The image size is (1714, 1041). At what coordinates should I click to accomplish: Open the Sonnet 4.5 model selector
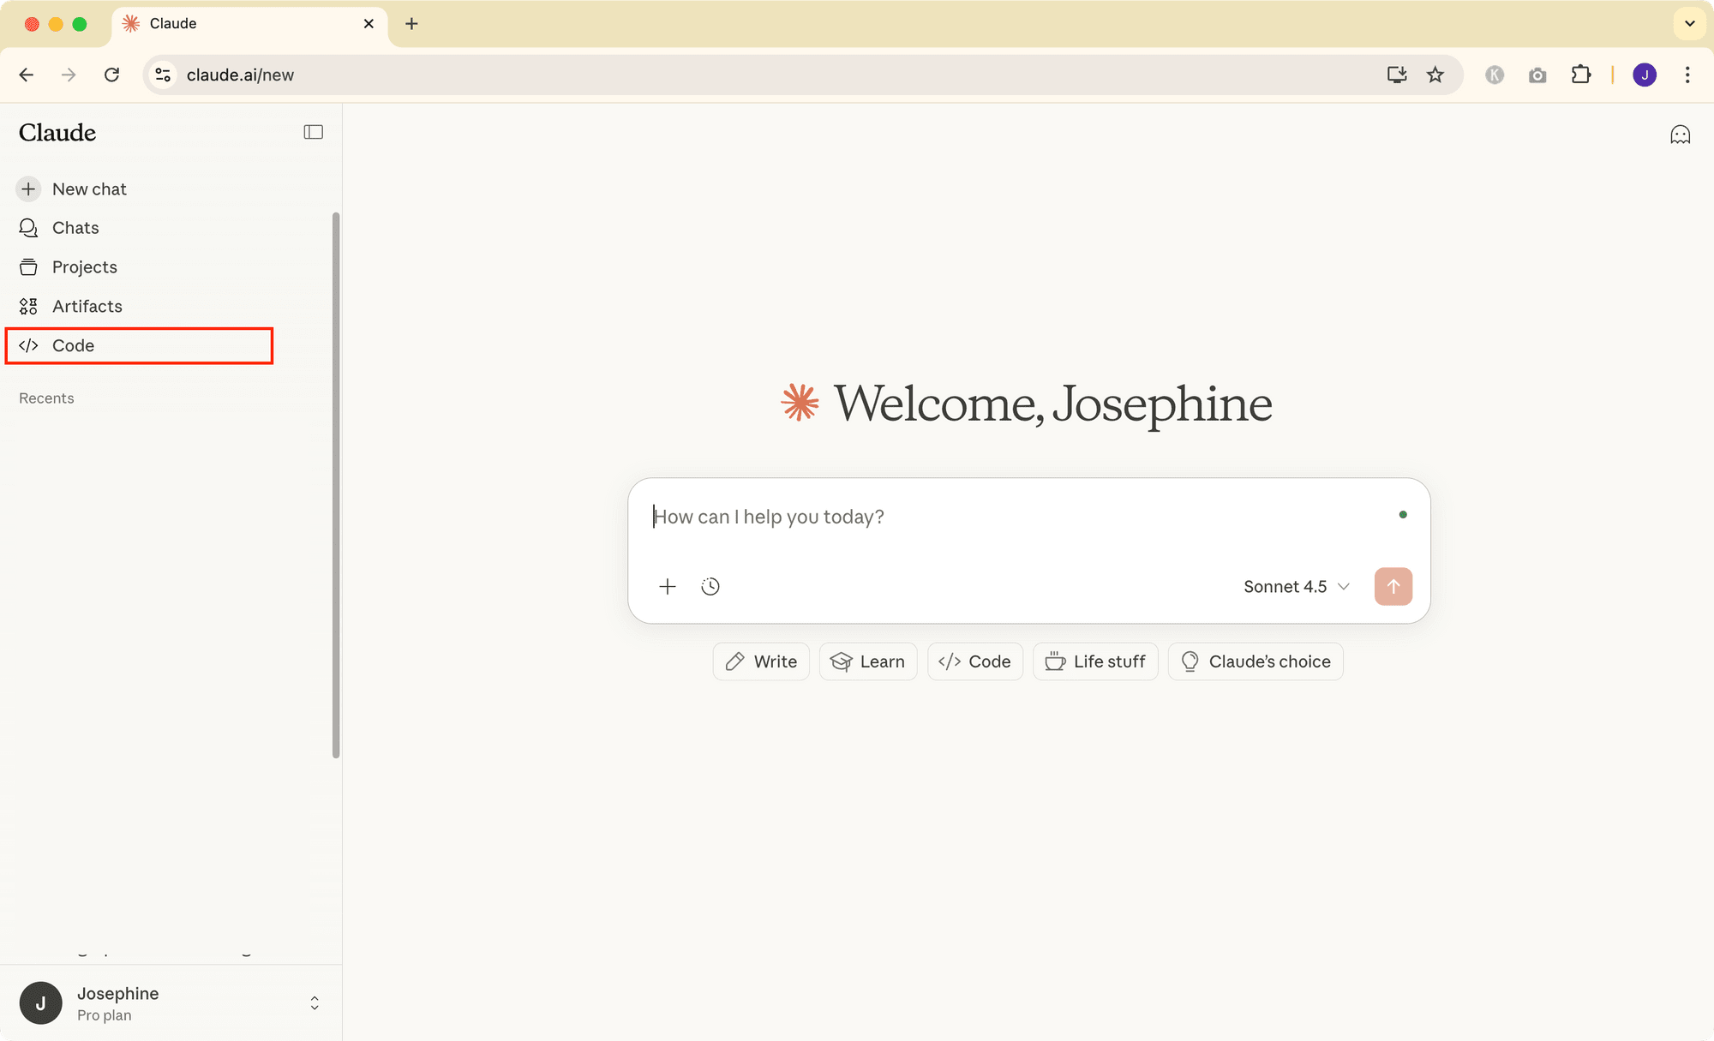pos(1295,586)
